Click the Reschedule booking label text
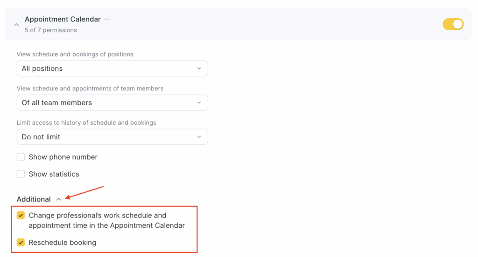The image size is (478, 257). 62,243
